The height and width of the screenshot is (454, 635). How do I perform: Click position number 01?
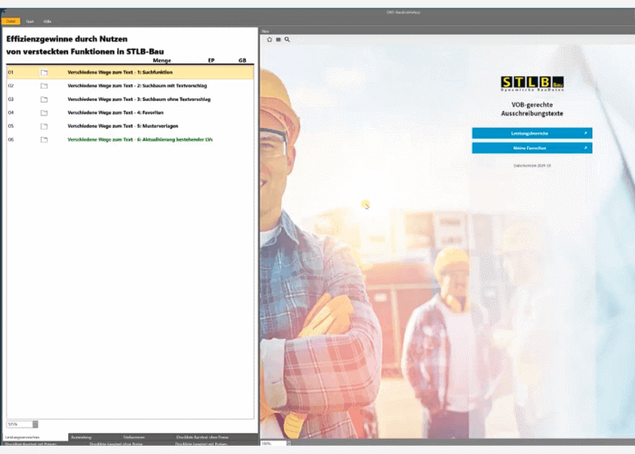click(x=11, y=72)
